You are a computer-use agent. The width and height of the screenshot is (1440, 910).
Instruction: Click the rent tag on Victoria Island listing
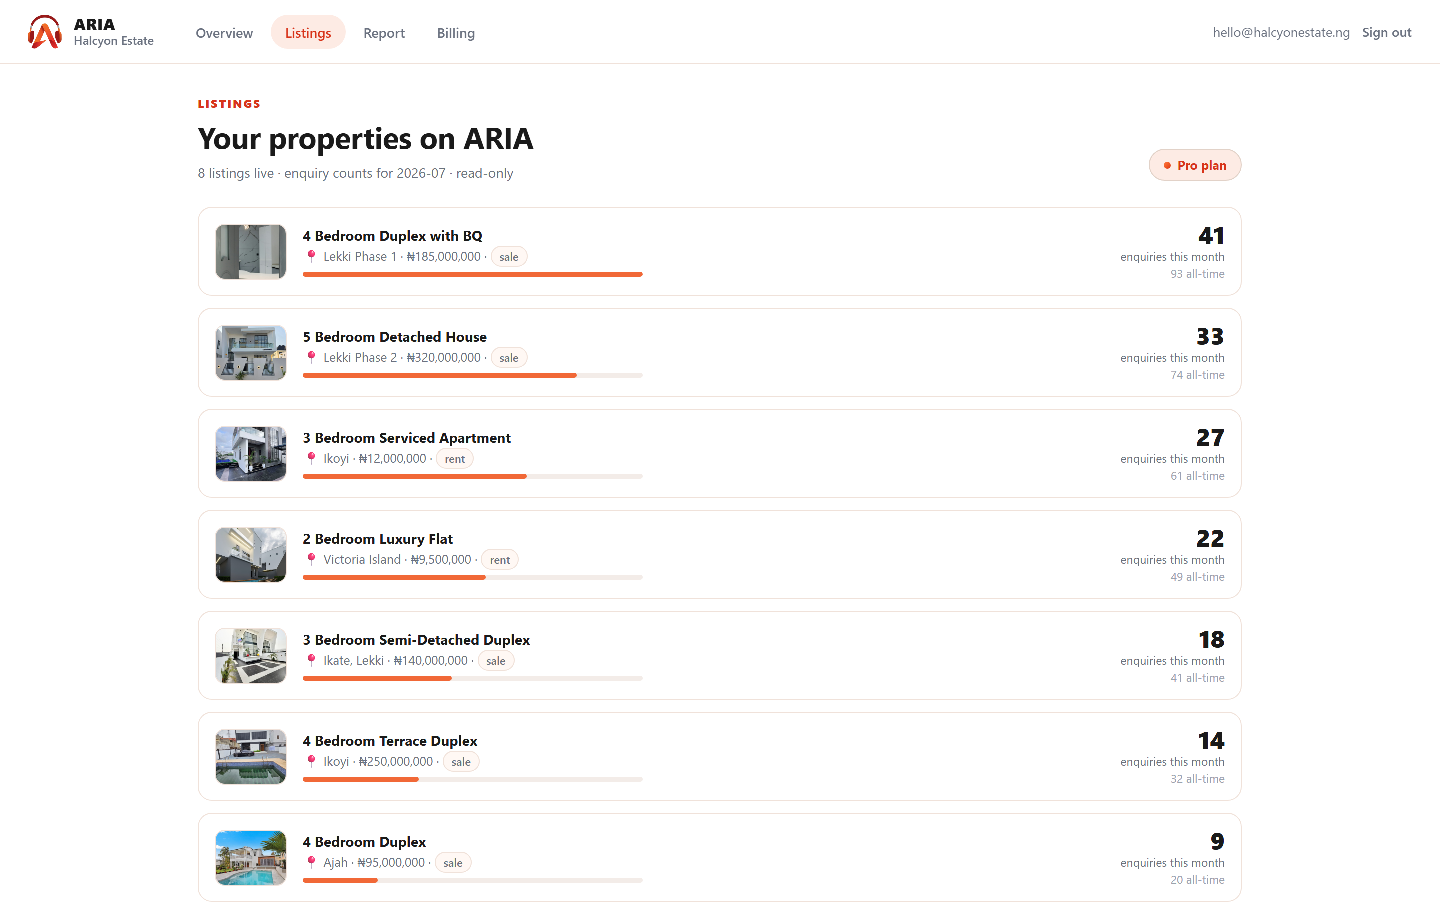(x=500, y=560)
